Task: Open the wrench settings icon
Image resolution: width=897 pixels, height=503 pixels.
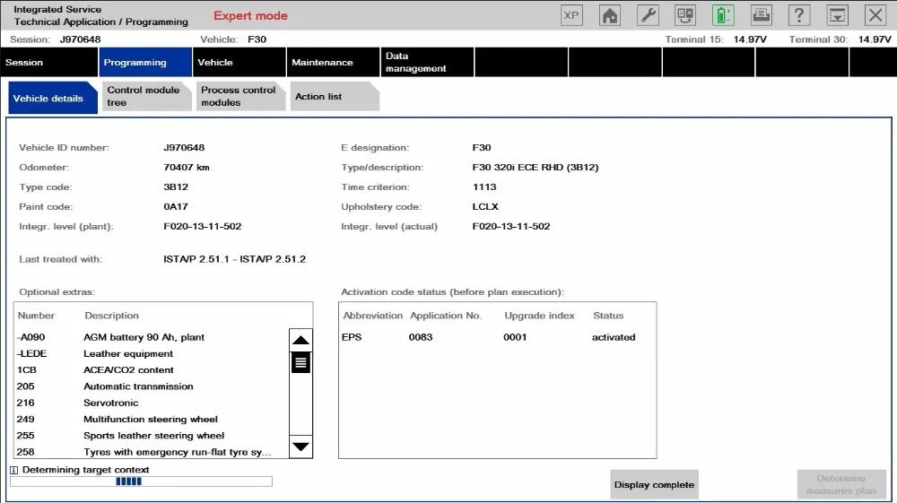Action: coord(648,15)
